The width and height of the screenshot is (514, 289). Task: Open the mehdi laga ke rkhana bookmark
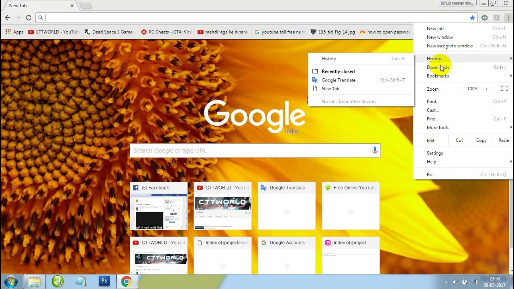pyautogui.click(x=223, y=32)
